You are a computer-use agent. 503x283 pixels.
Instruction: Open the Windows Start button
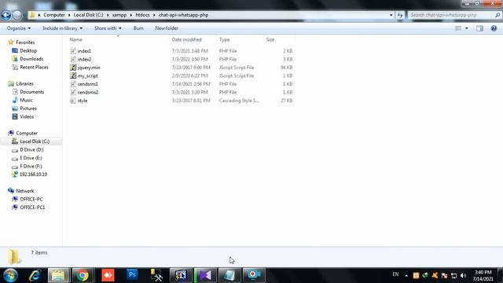point(10,275)
